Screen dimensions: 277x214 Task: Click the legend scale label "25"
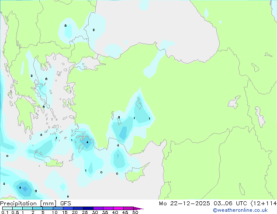click(x=85, y=212)
